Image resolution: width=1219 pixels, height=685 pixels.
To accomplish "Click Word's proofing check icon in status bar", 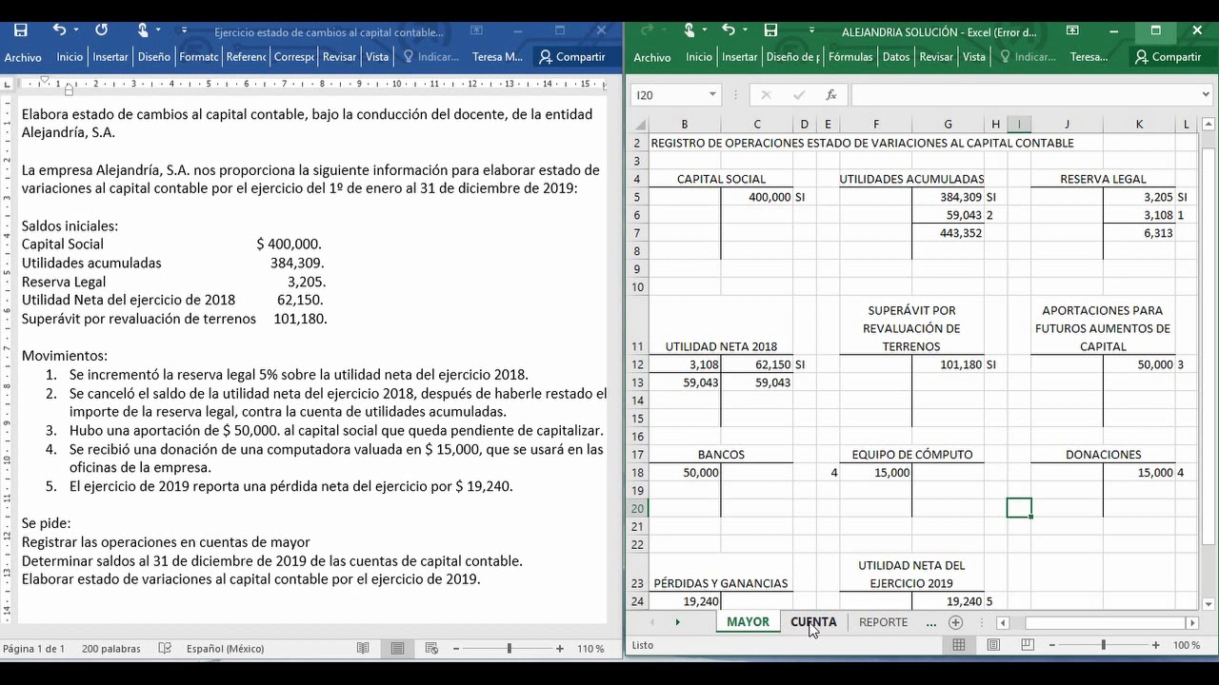I will click(x=165, y=648).
